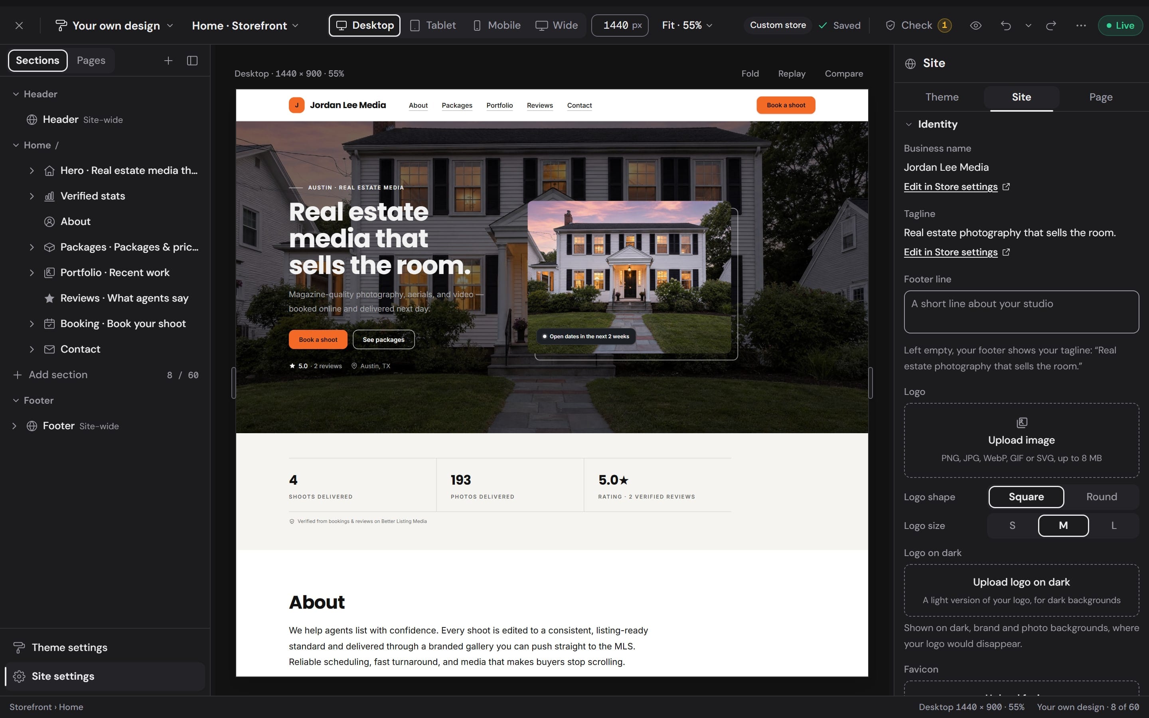Image resolution: width=1149 pixels, height=718 pixels.
Task: Click the Portfolio image icon
Action: [x=49, y=272]
